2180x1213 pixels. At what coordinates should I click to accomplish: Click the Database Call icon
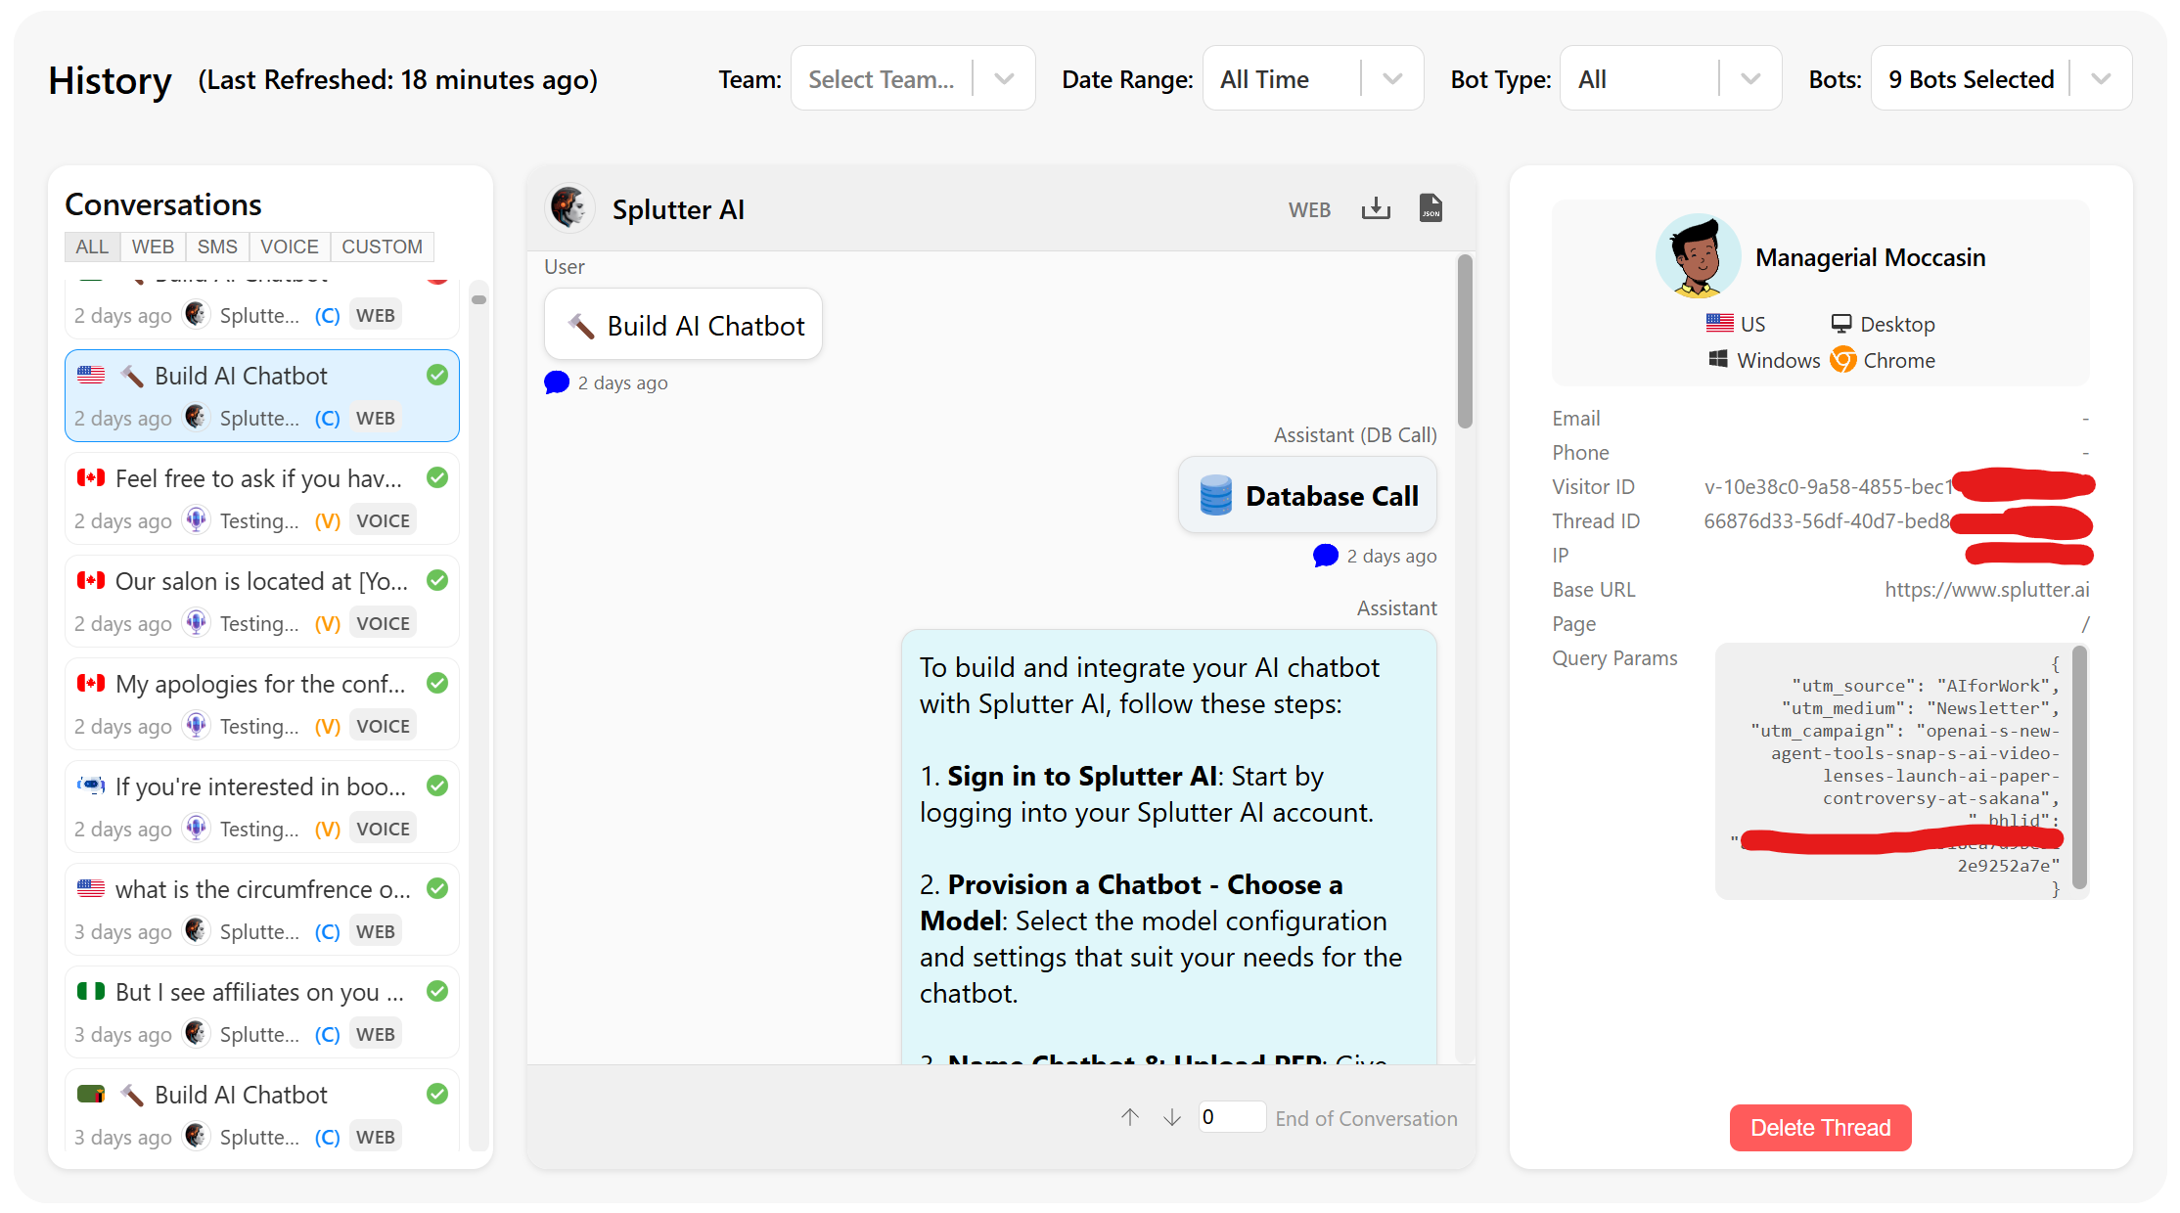point(1215,496)
